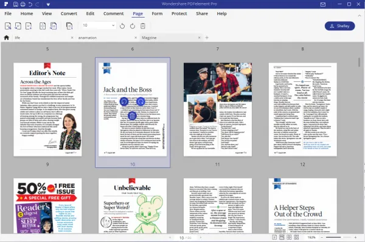Viewport: 365px width, 242px height.
Task: Open the File menu
Action: [8, 13]
